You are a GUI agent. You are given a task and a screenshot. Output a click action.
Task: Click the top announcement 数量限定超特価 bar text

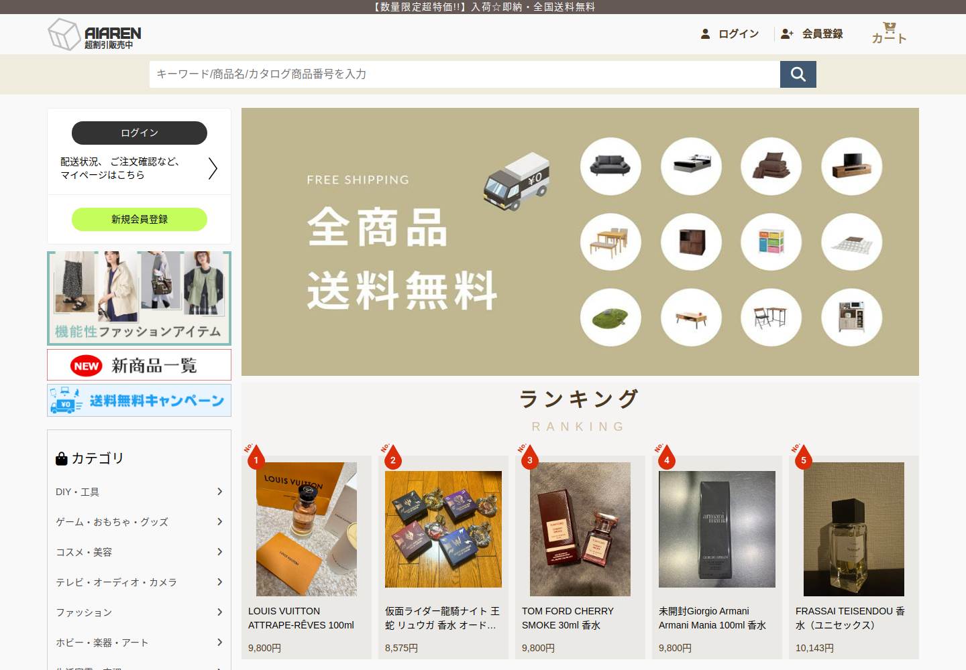click(x=483, y=7)
